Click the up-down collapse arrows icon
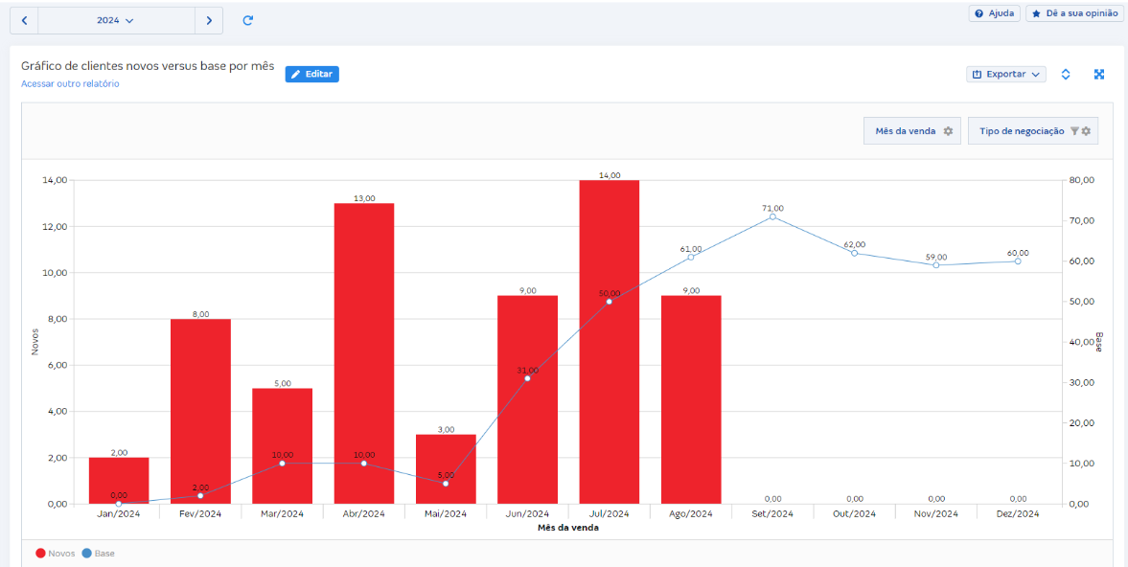 (x=1066, y=74)
